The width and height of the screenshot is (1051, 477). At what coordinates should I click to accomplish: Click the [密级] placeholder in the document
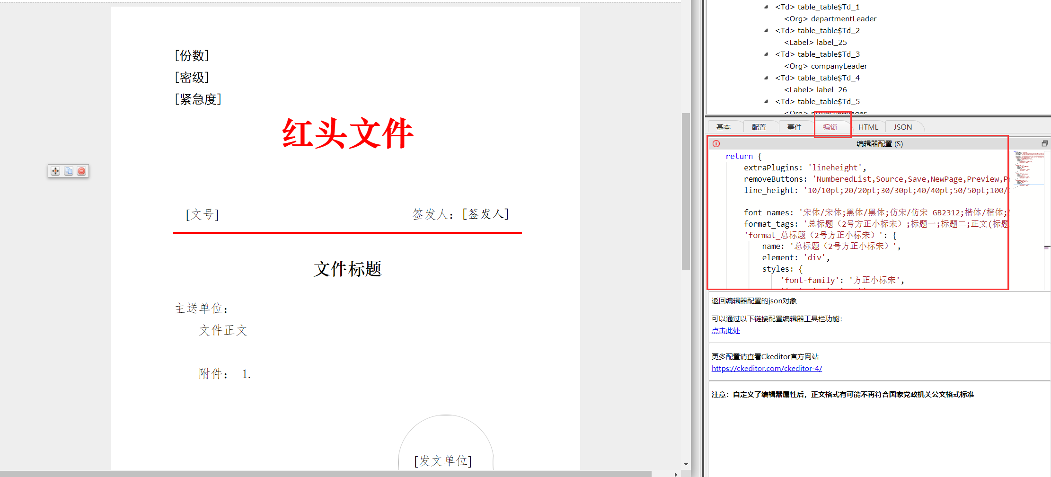point(192,77)
